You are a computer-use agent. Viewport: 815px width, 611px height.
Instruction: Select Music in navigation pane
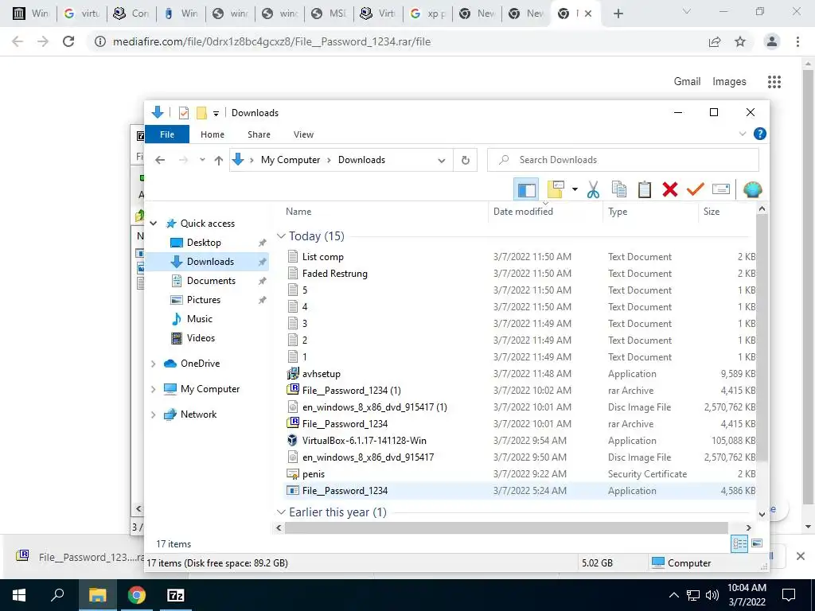tap(199, 319)
